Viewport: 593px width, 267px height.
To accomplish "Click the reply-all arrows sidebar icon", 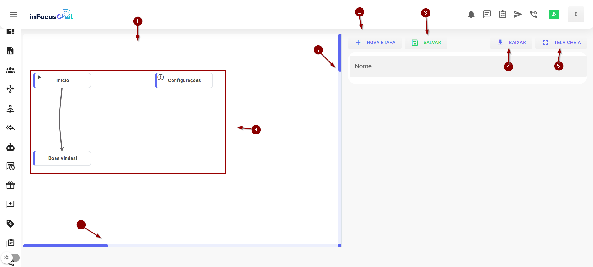I will click(11, 128).
